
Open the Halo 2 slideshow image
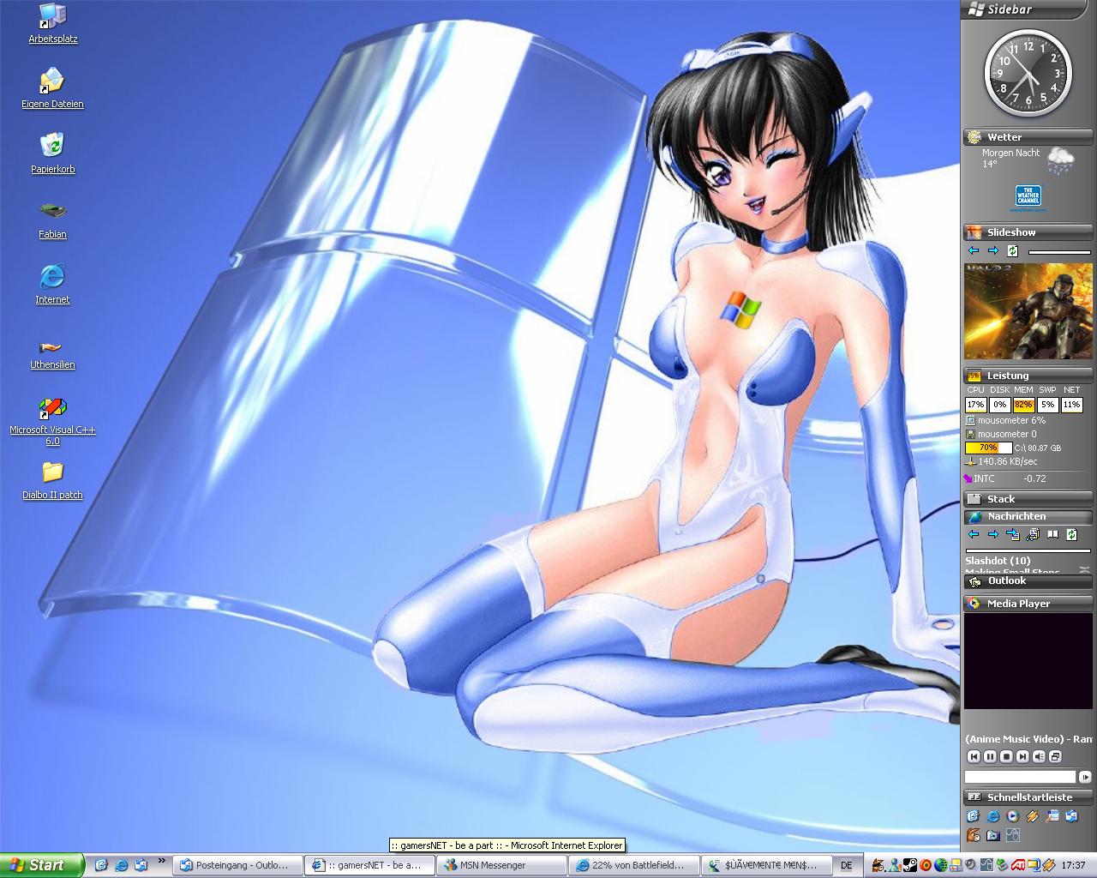[1028, 311]
